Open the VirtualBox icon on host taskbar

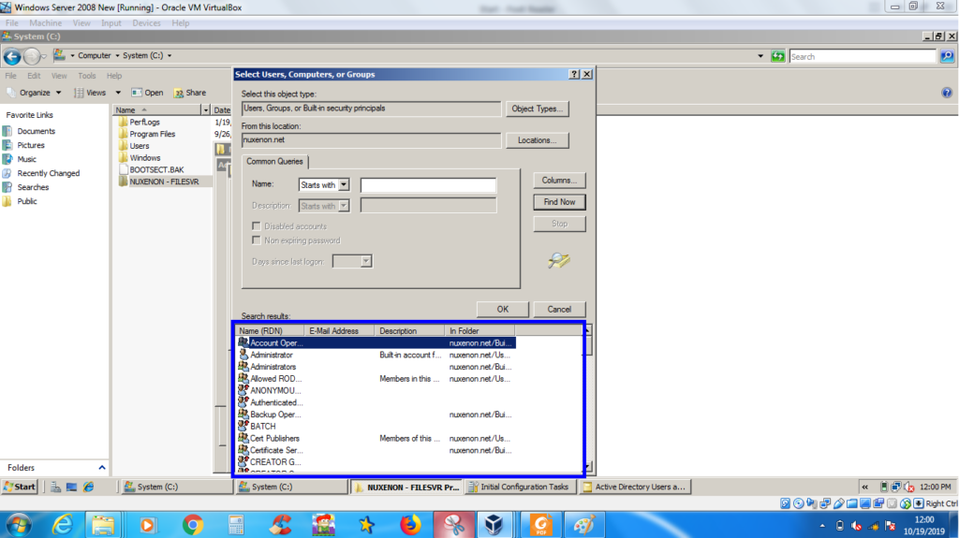[494, 525]
